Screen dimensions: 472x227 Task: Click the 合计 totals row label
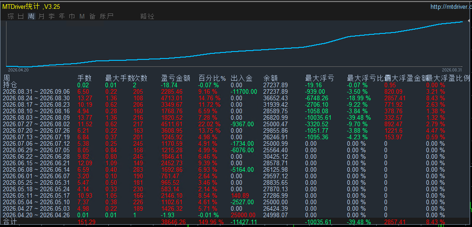pyautogui.click(x=10, y=222)
